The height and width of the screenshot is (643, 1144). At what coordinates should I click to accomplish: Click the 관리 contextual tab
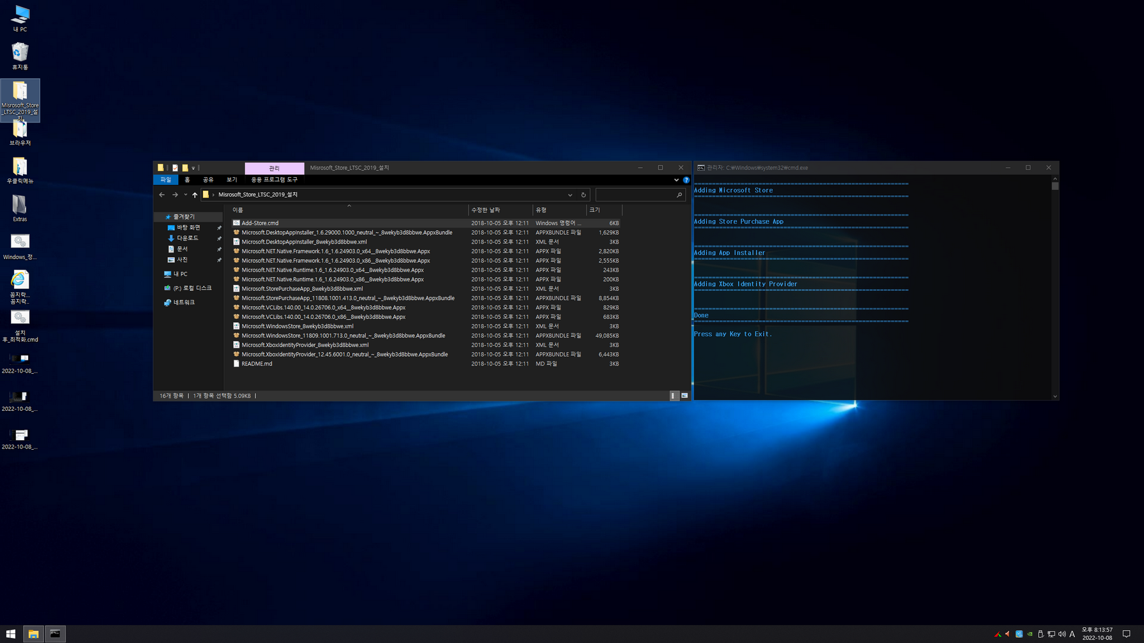tap(275, 168)
